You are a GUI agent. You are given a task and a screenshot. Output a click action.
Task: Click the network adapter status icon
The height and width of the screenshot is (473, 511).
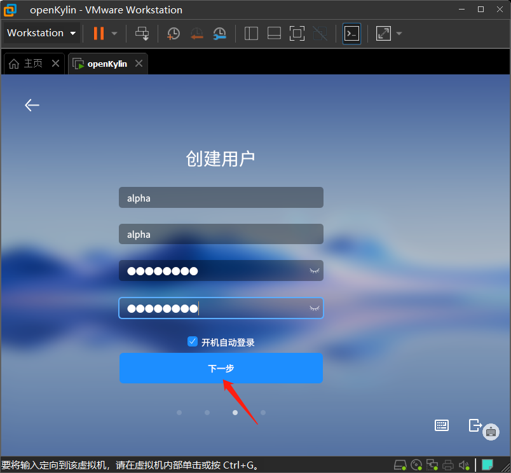[x=432, y=465]
